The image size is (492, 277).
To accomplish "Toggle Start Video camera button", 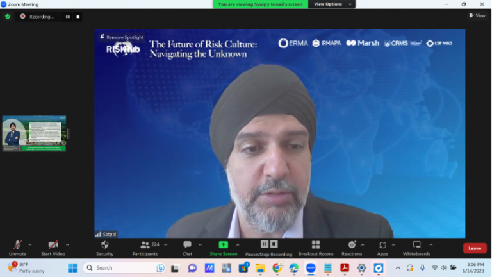I will point(53,245).
